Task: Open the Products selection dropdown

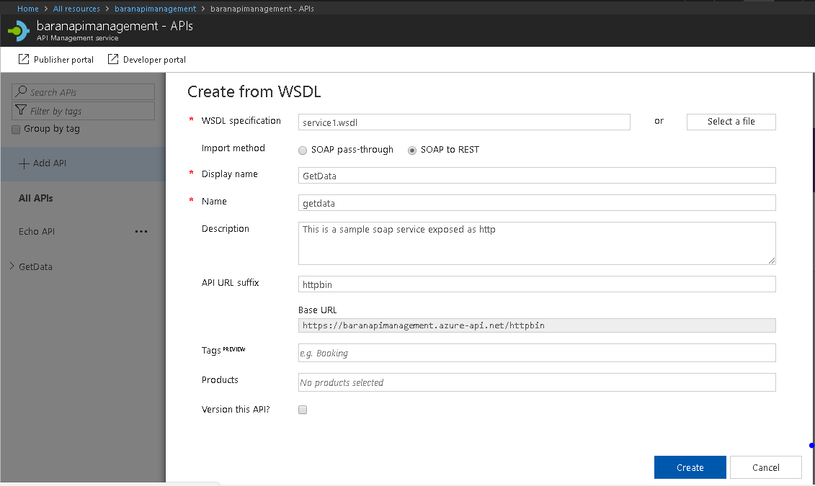Action: [x=537, y=382]
